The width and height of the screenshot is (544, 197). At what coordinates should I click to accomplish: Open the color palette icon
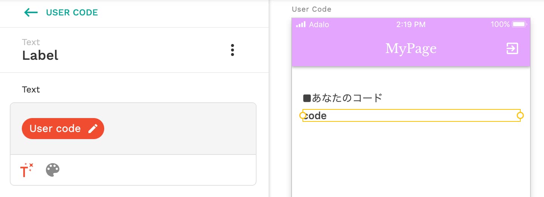pyautogui.click(x=53, y=170)
